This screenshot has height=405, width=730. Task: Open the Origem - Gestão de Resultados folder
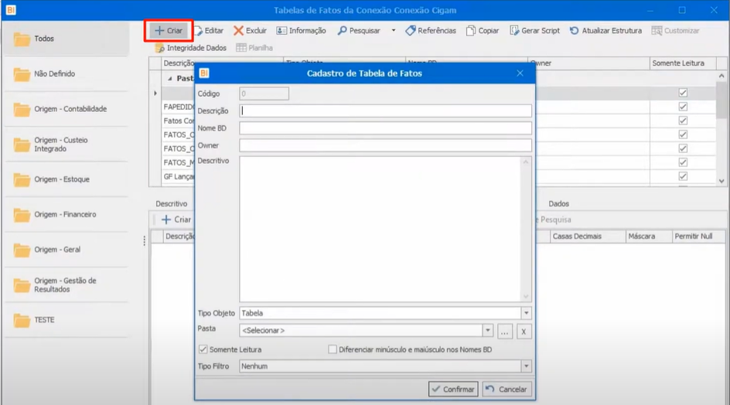pos(67,285)
